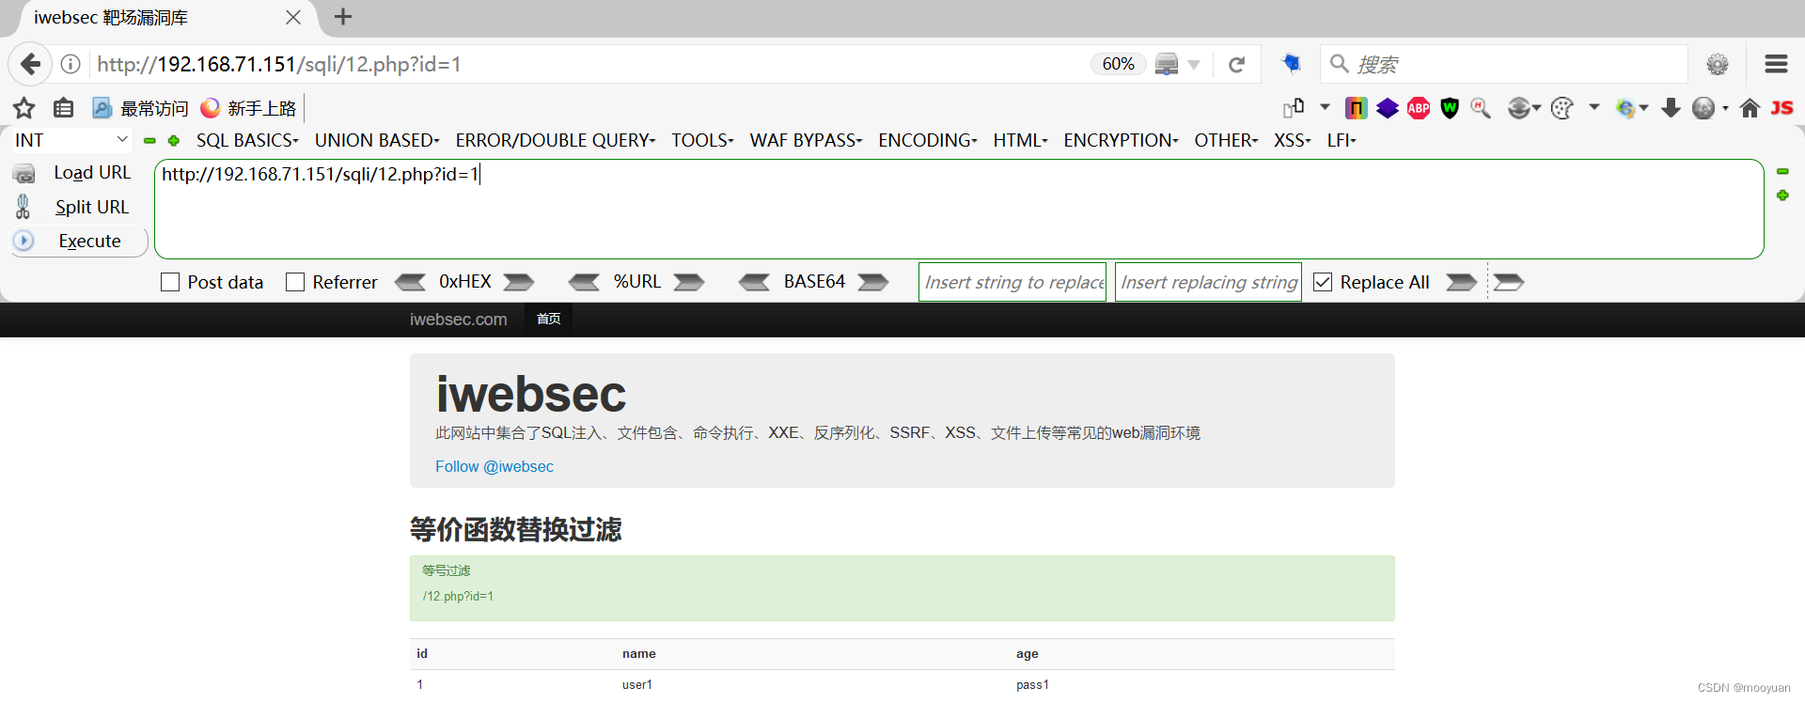The image size is (1805, 703).
Task: Click the %URL encode right arrow
Action: coord(689,282)
